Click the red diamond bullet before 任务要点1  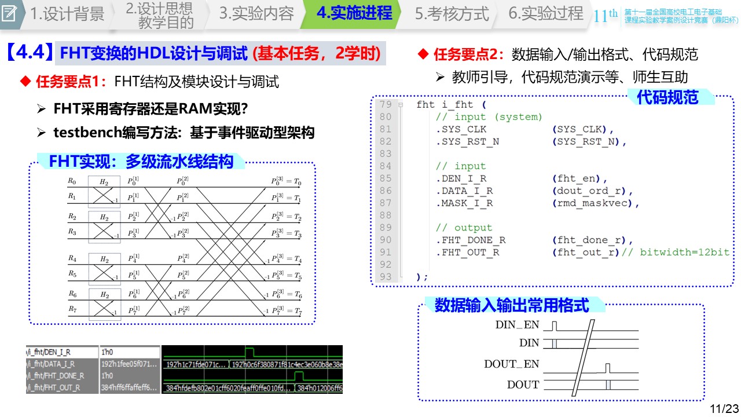25,82
